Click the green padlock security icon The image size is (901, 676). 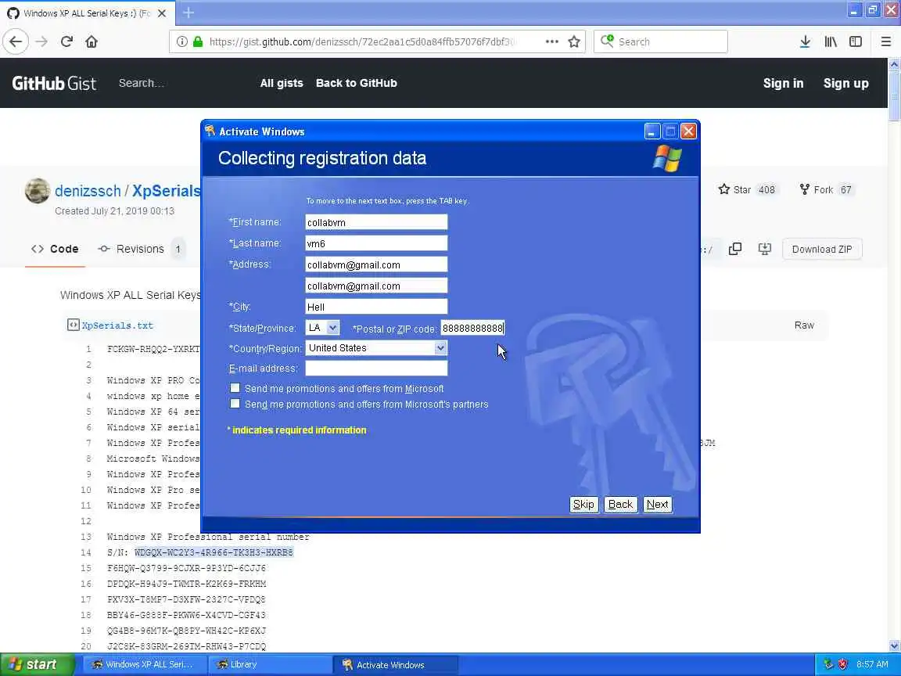click(x=198, y=41)
